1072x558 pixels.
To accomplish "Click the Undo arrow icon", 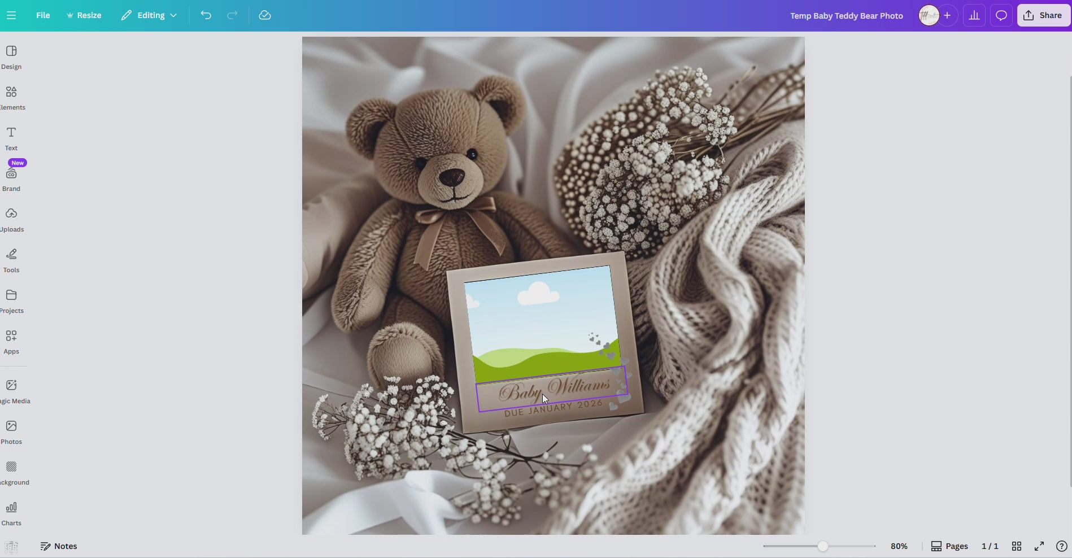I will (206, 15).
